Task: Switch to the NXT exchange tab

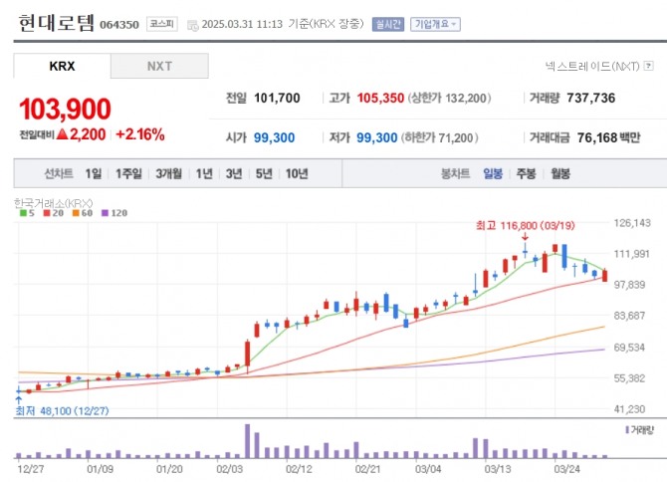Action: [x=159, y=66]
